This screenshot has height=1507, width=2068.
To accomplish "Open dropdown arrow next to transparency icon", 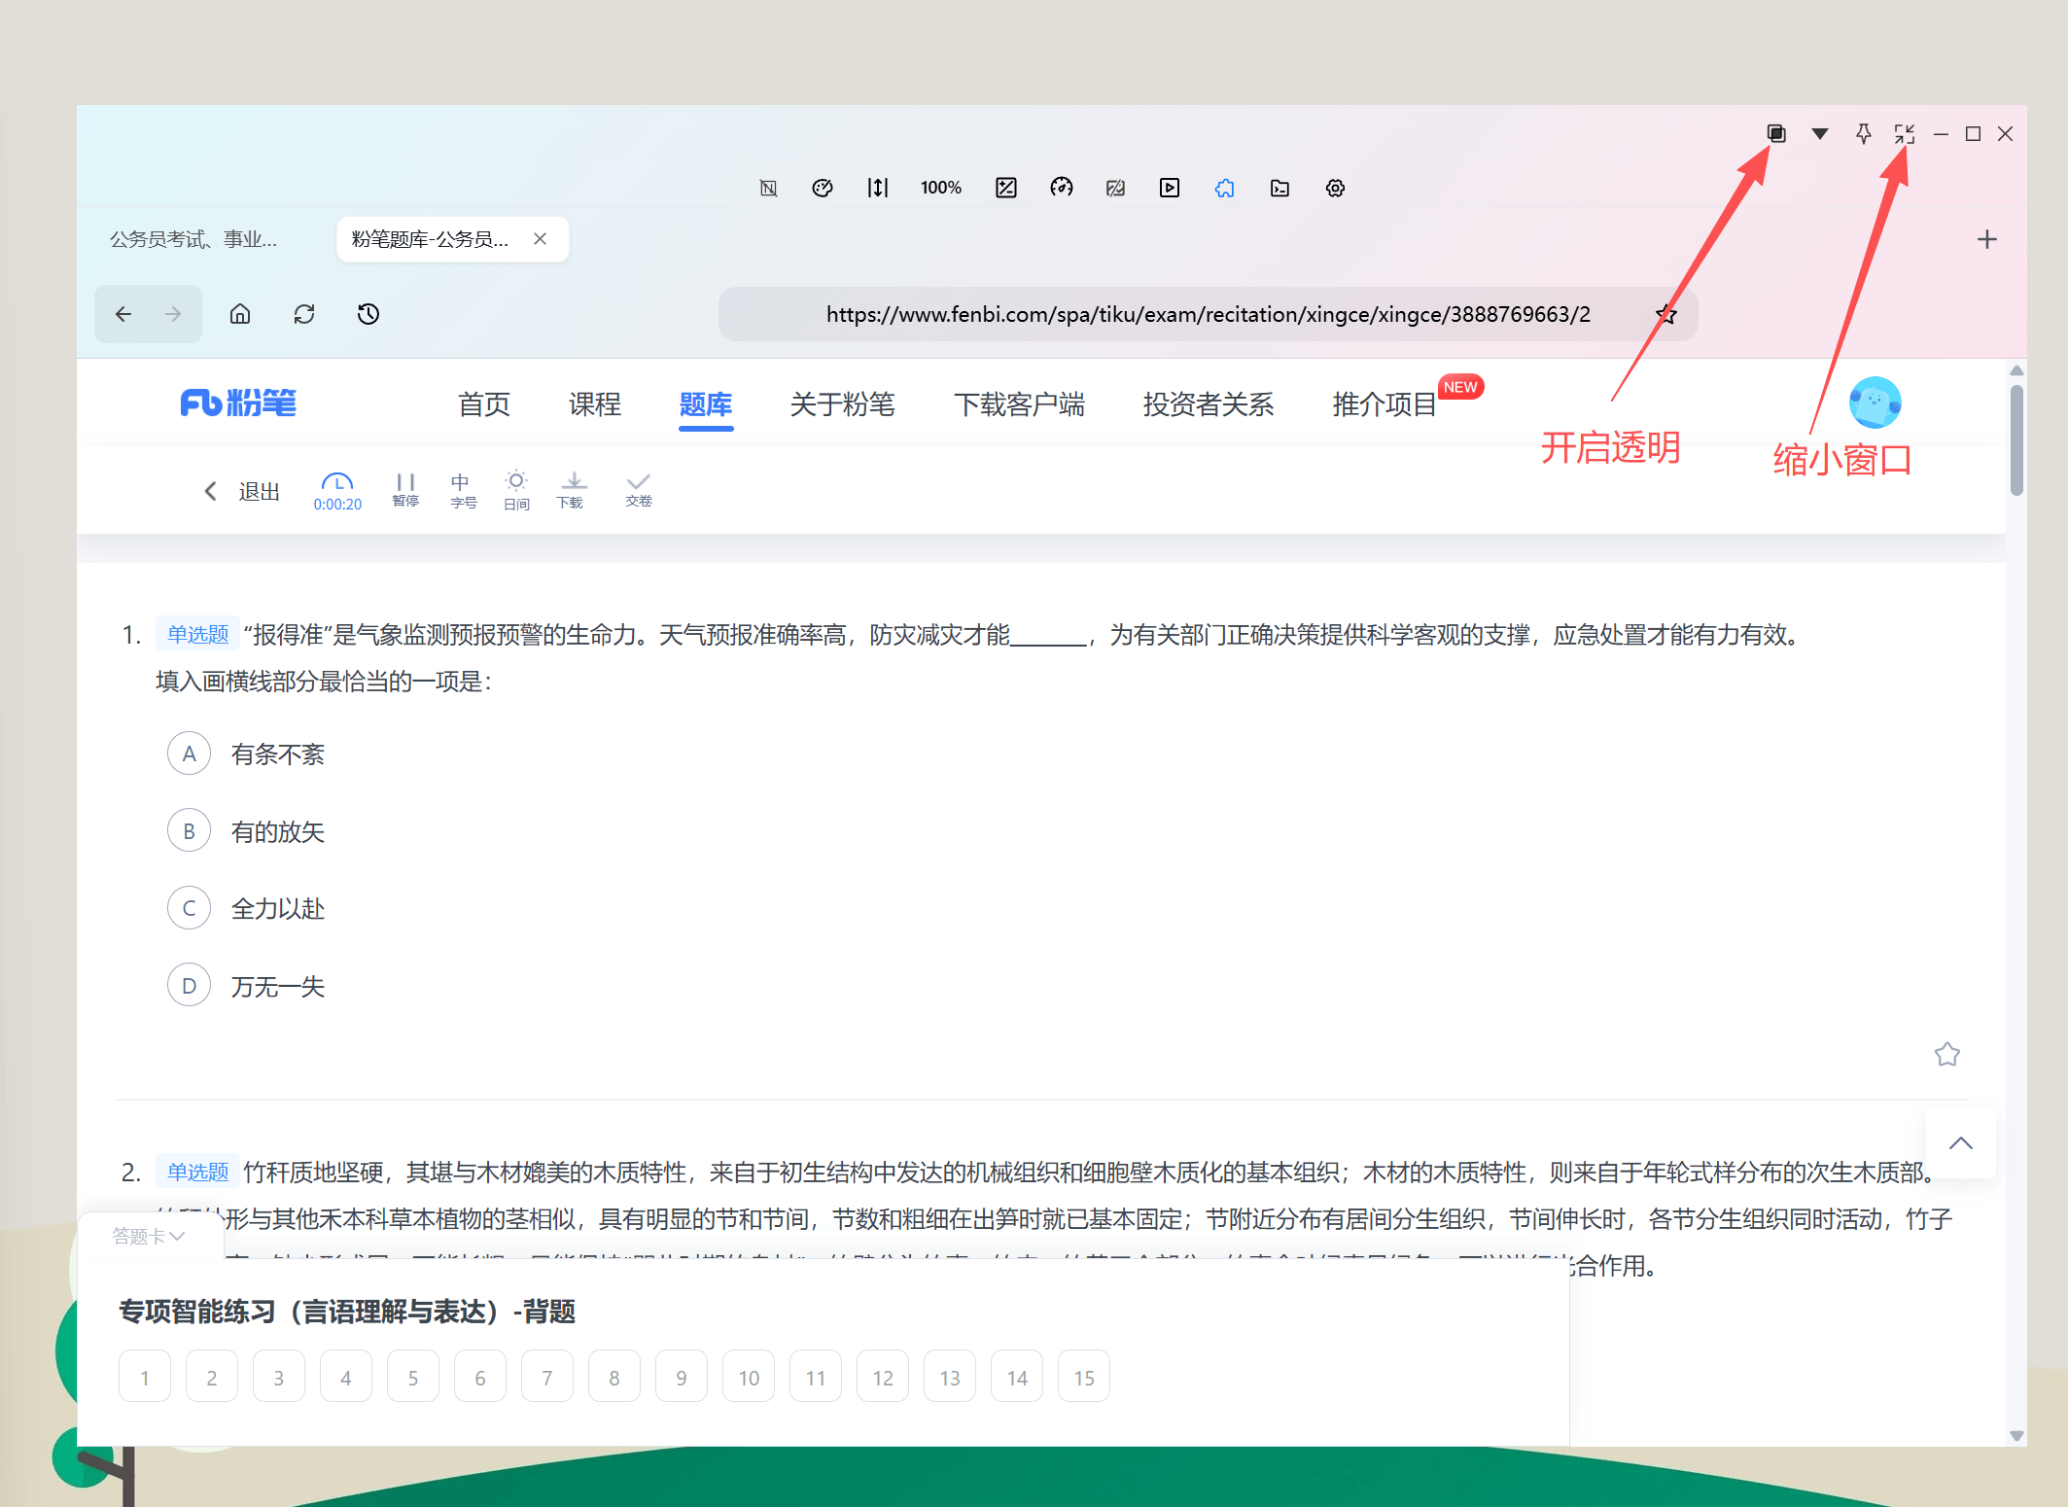I will point(1818,133).
